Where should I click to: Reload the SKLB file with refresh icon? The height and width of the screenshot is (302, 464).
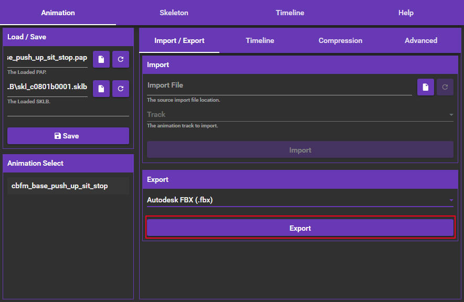click(121, 89)
